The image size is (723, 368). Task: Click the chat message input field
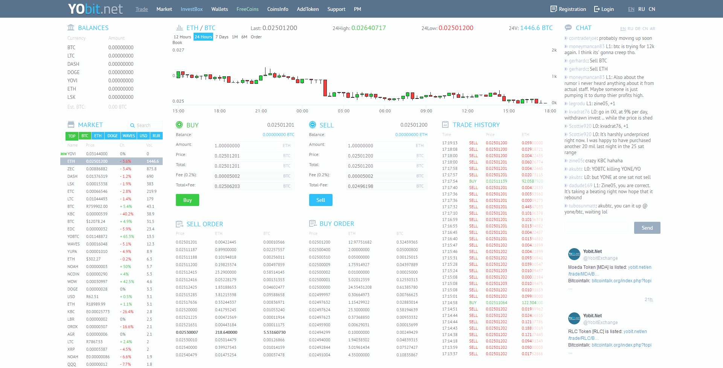(596, 228)
